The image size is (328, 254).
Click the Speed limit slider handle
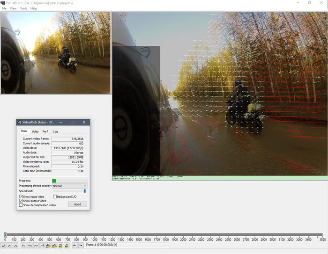tap(85, 191)
